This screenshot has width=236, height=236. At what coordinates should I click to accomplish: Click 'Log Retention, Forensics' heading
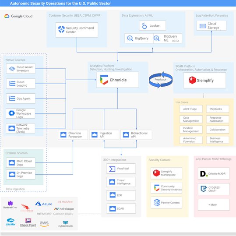pos(212,15)
